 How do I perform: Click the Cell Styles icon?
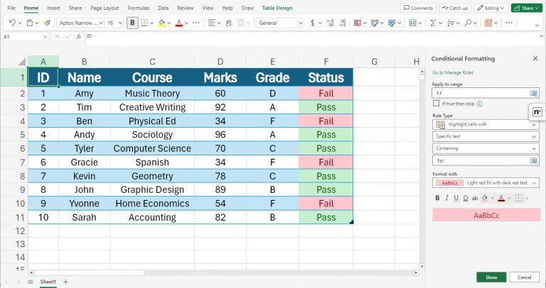(392, 23)
